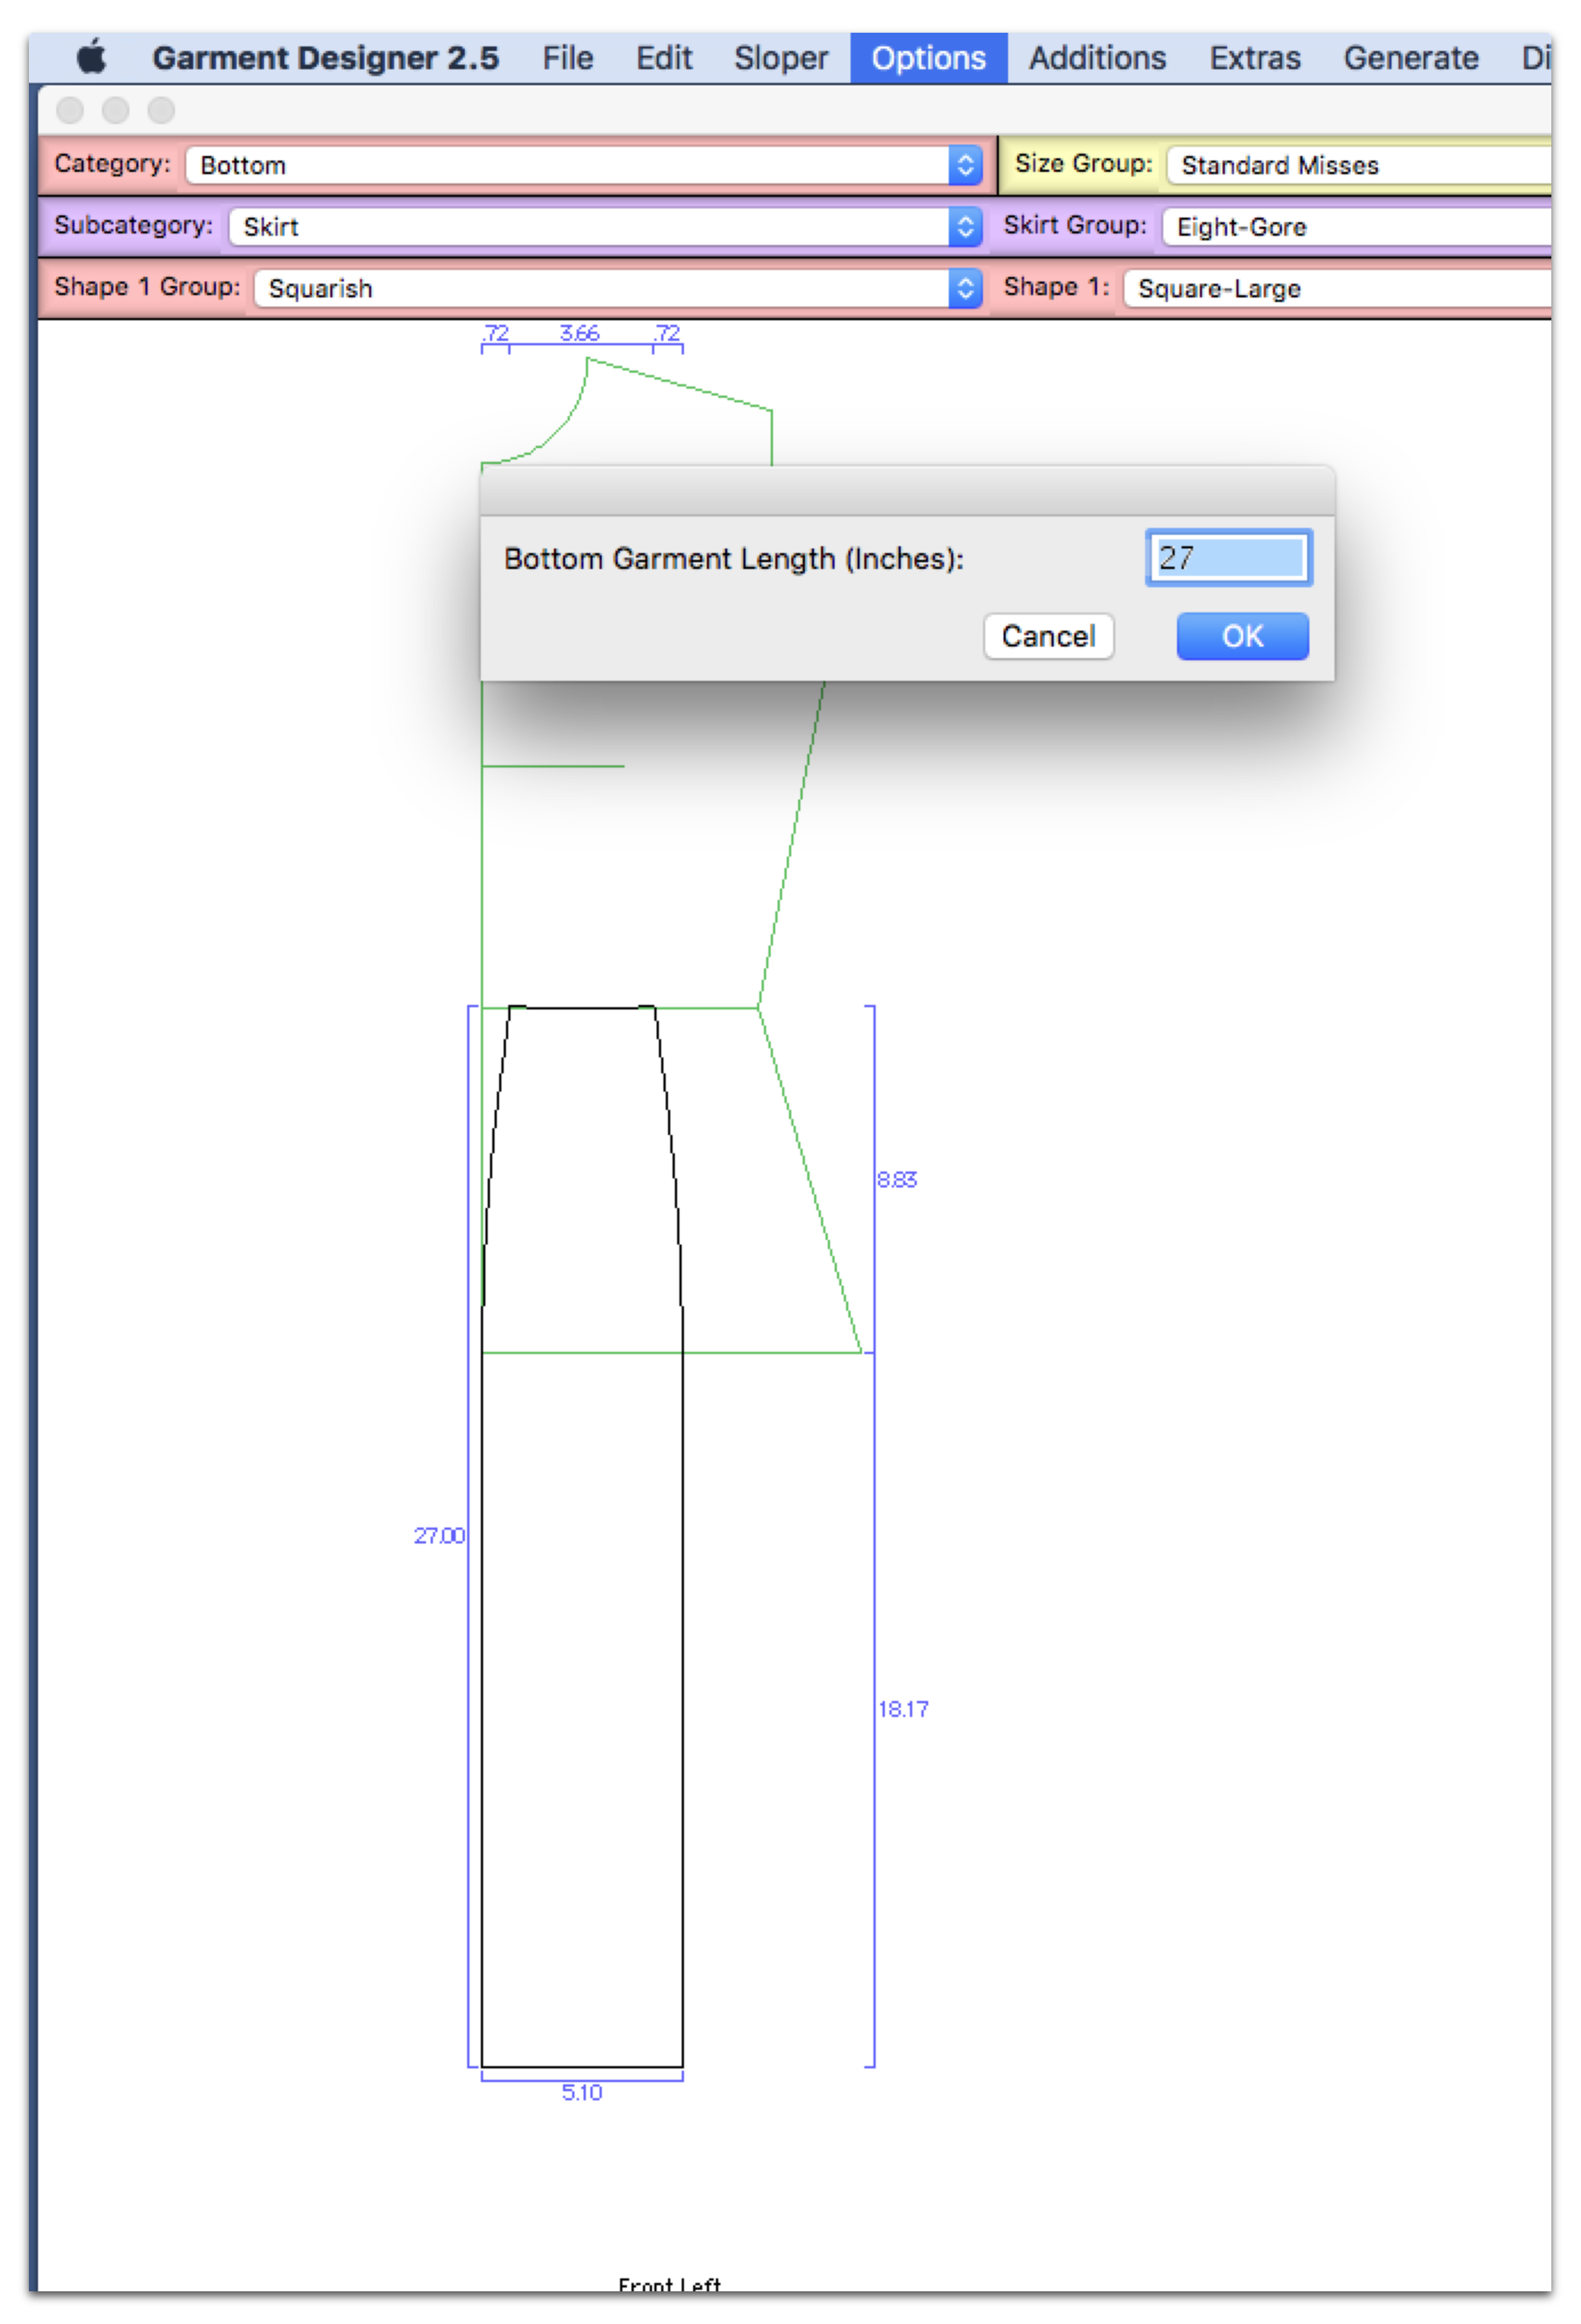
Task: Open the File menu
Action: pos(567,58)
